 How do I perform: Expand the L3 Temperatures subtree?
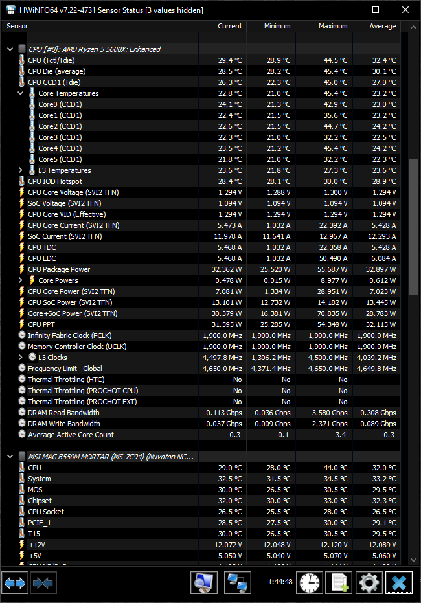coord(20,170)
